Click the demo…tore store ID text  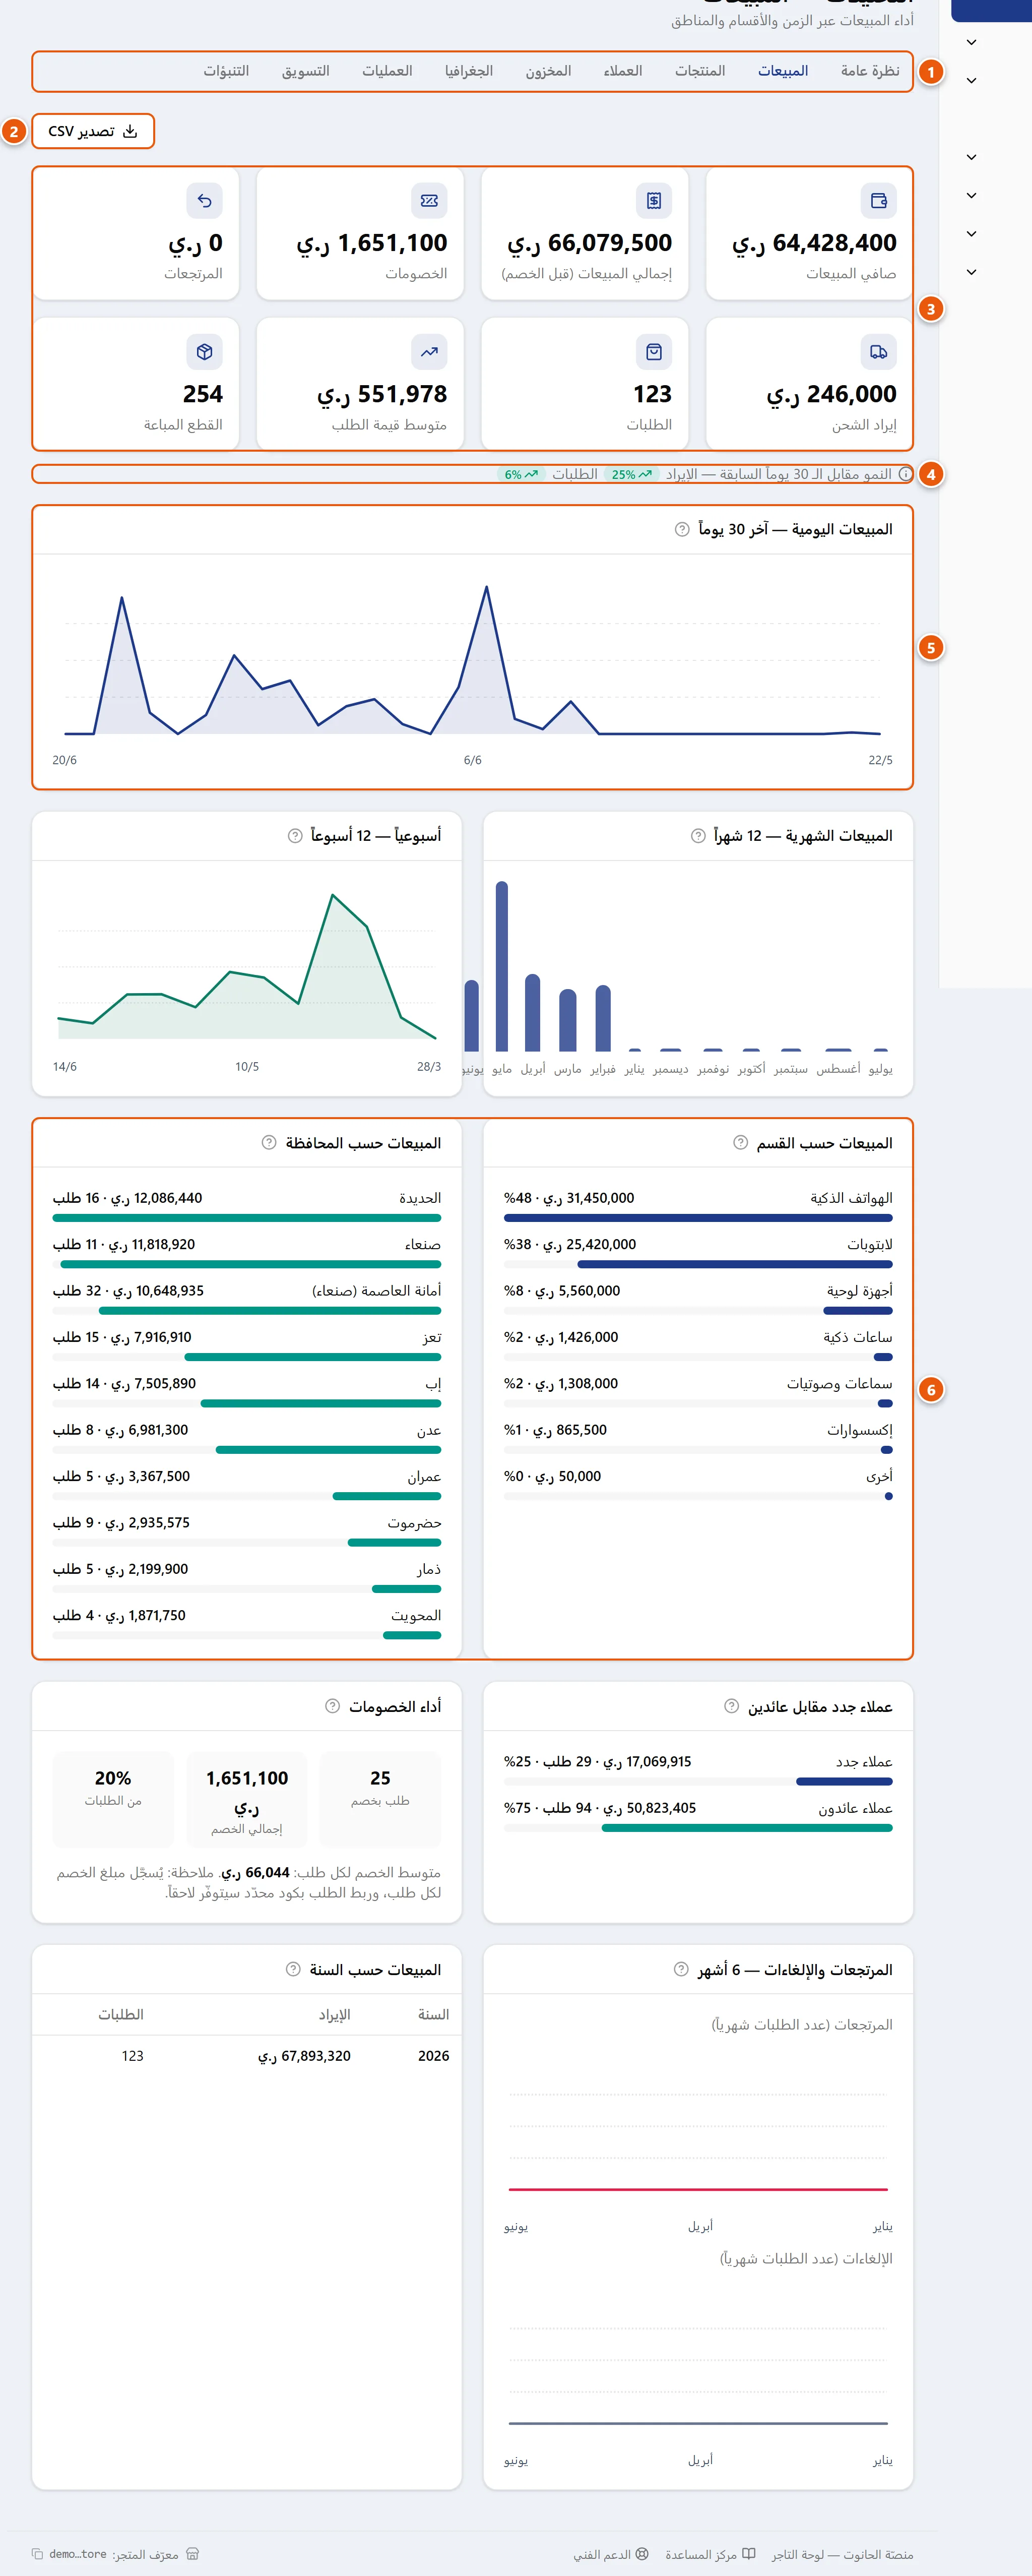click(x=78, y=2554)
